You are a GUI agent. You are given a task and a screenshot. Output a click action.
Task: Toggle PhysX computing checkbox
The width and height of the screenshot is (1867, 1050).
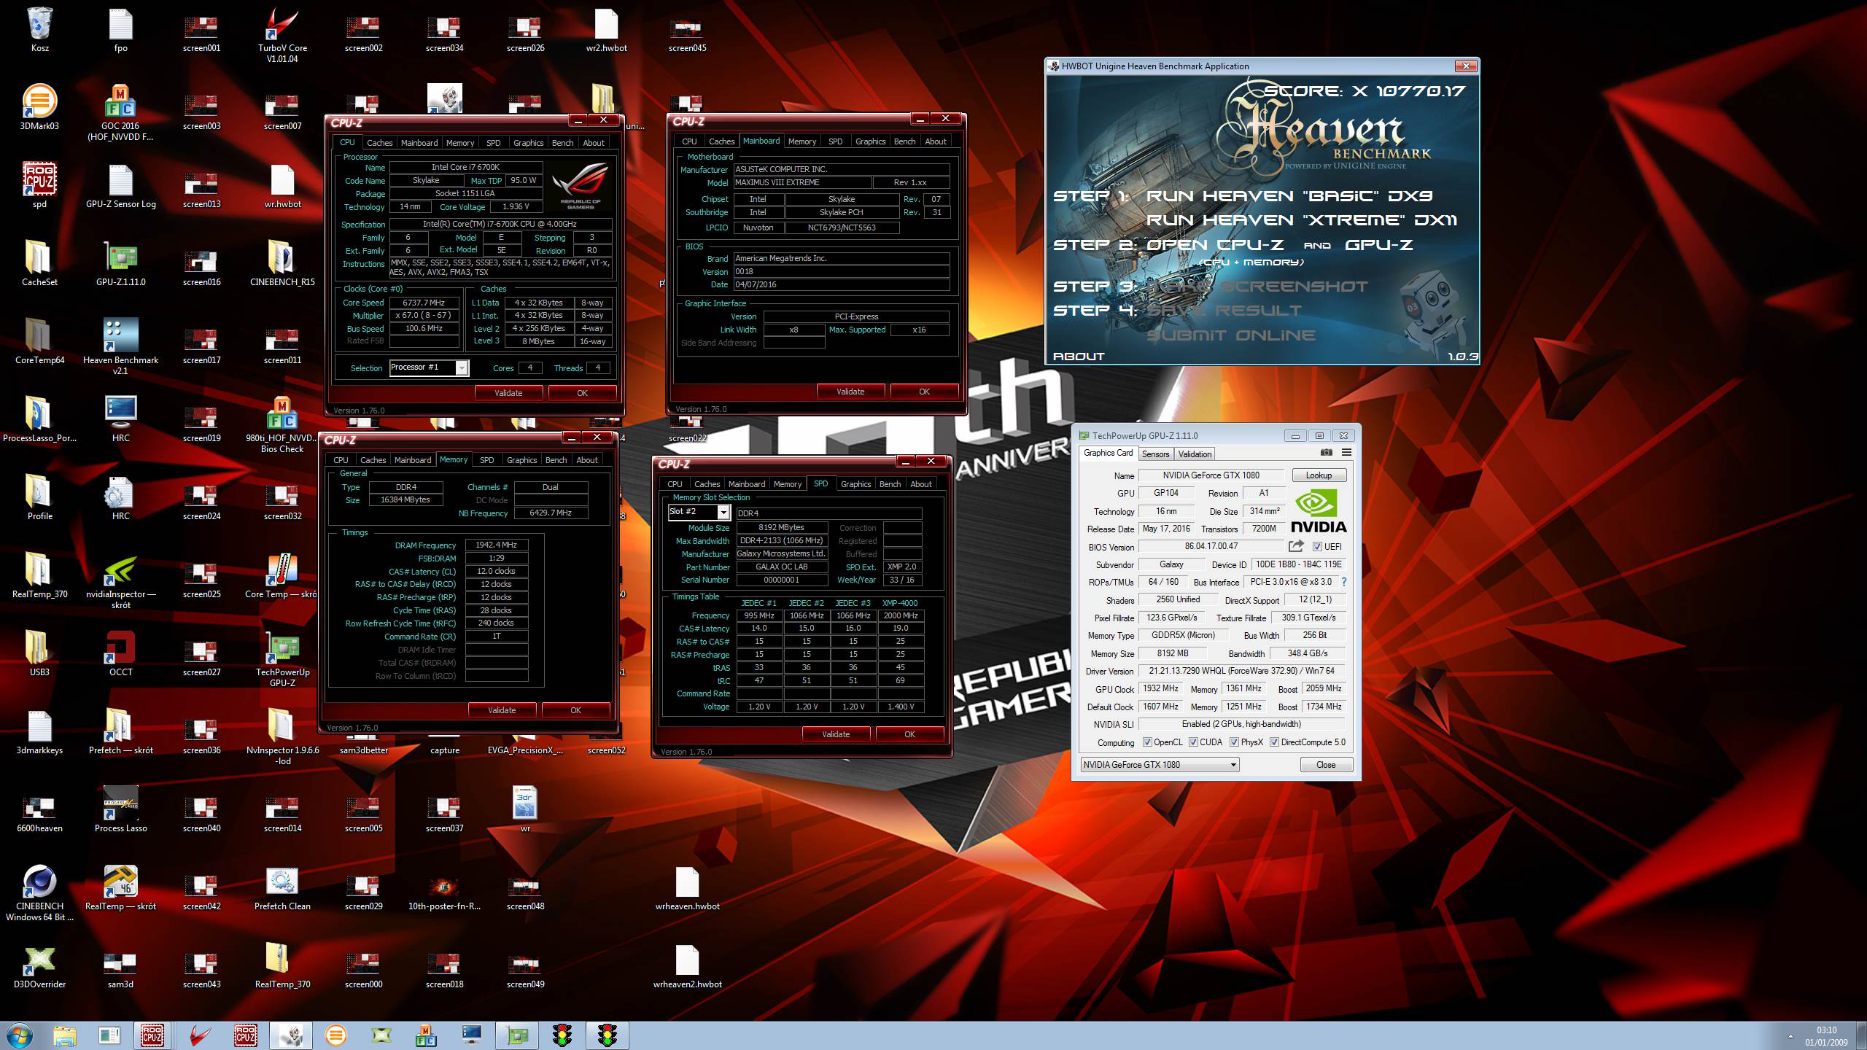tap(1234, 742)
